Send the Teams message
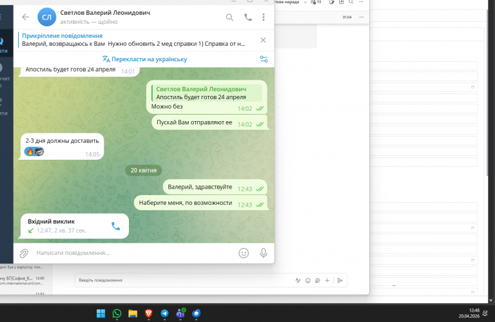Viewport: 495px width, 322px height. pos(340,280)
